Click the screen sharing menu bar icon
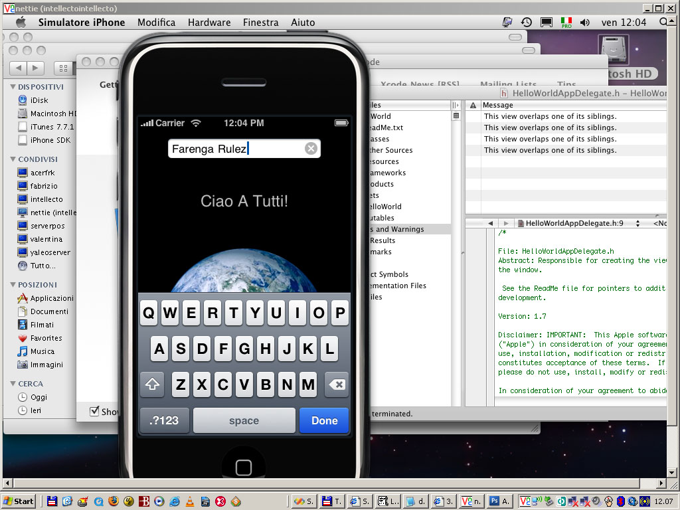The image size is (680, 510). point(507,22)
